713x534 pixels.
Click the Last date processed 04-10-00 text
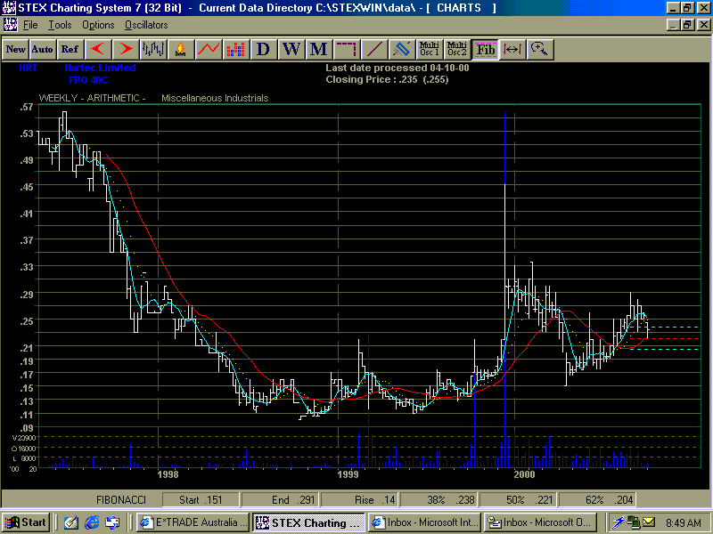397,69
